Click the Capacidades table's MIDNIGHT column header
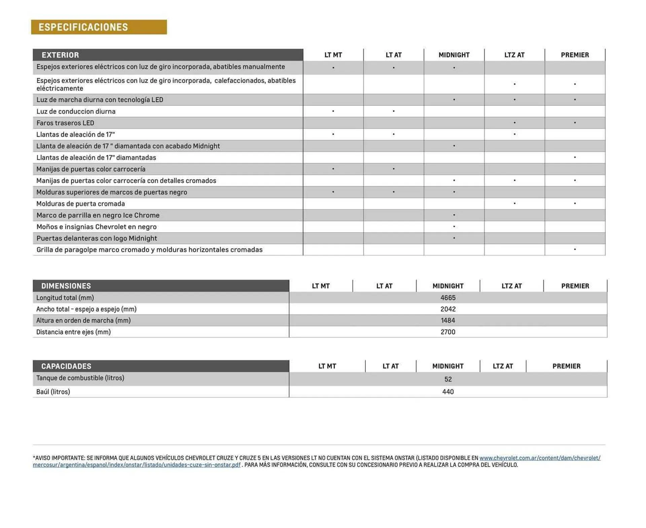646x528 pixels. pos(448,366)
